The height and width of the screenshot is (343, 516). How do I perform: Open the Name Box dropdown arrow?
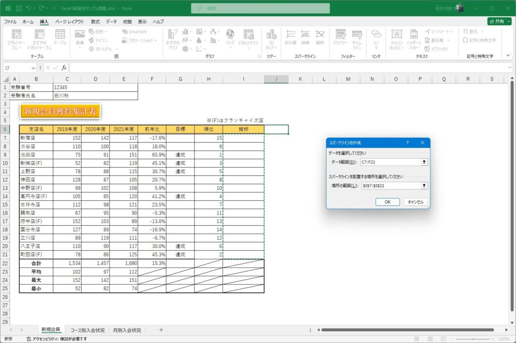34,67
